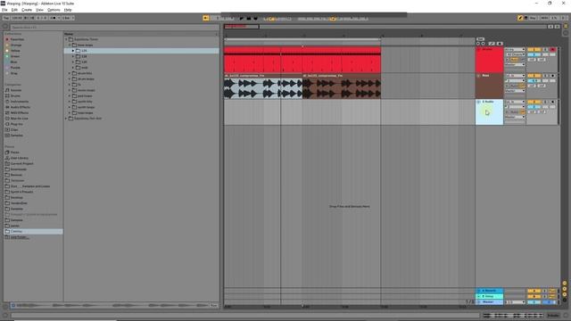Viewport: 571px width, 321px height.
Task: Open the Create menu
Action: (x=27, y=10)
